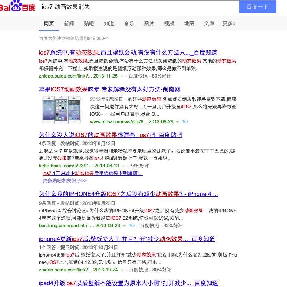Switch to the 视频 tab
This screenshot has width=287, height=287.
[x=169, y=23]
